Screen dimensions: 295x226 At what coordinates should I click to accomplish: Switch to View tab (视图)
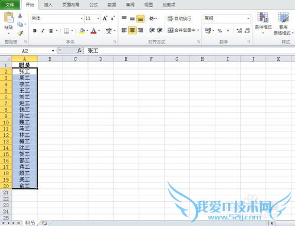click(x=148, y=5)
